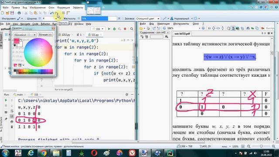Switch to the 111.py editor tab
Image resolution: width=279 pixels, height=157 pixels.
click(95, 35)
